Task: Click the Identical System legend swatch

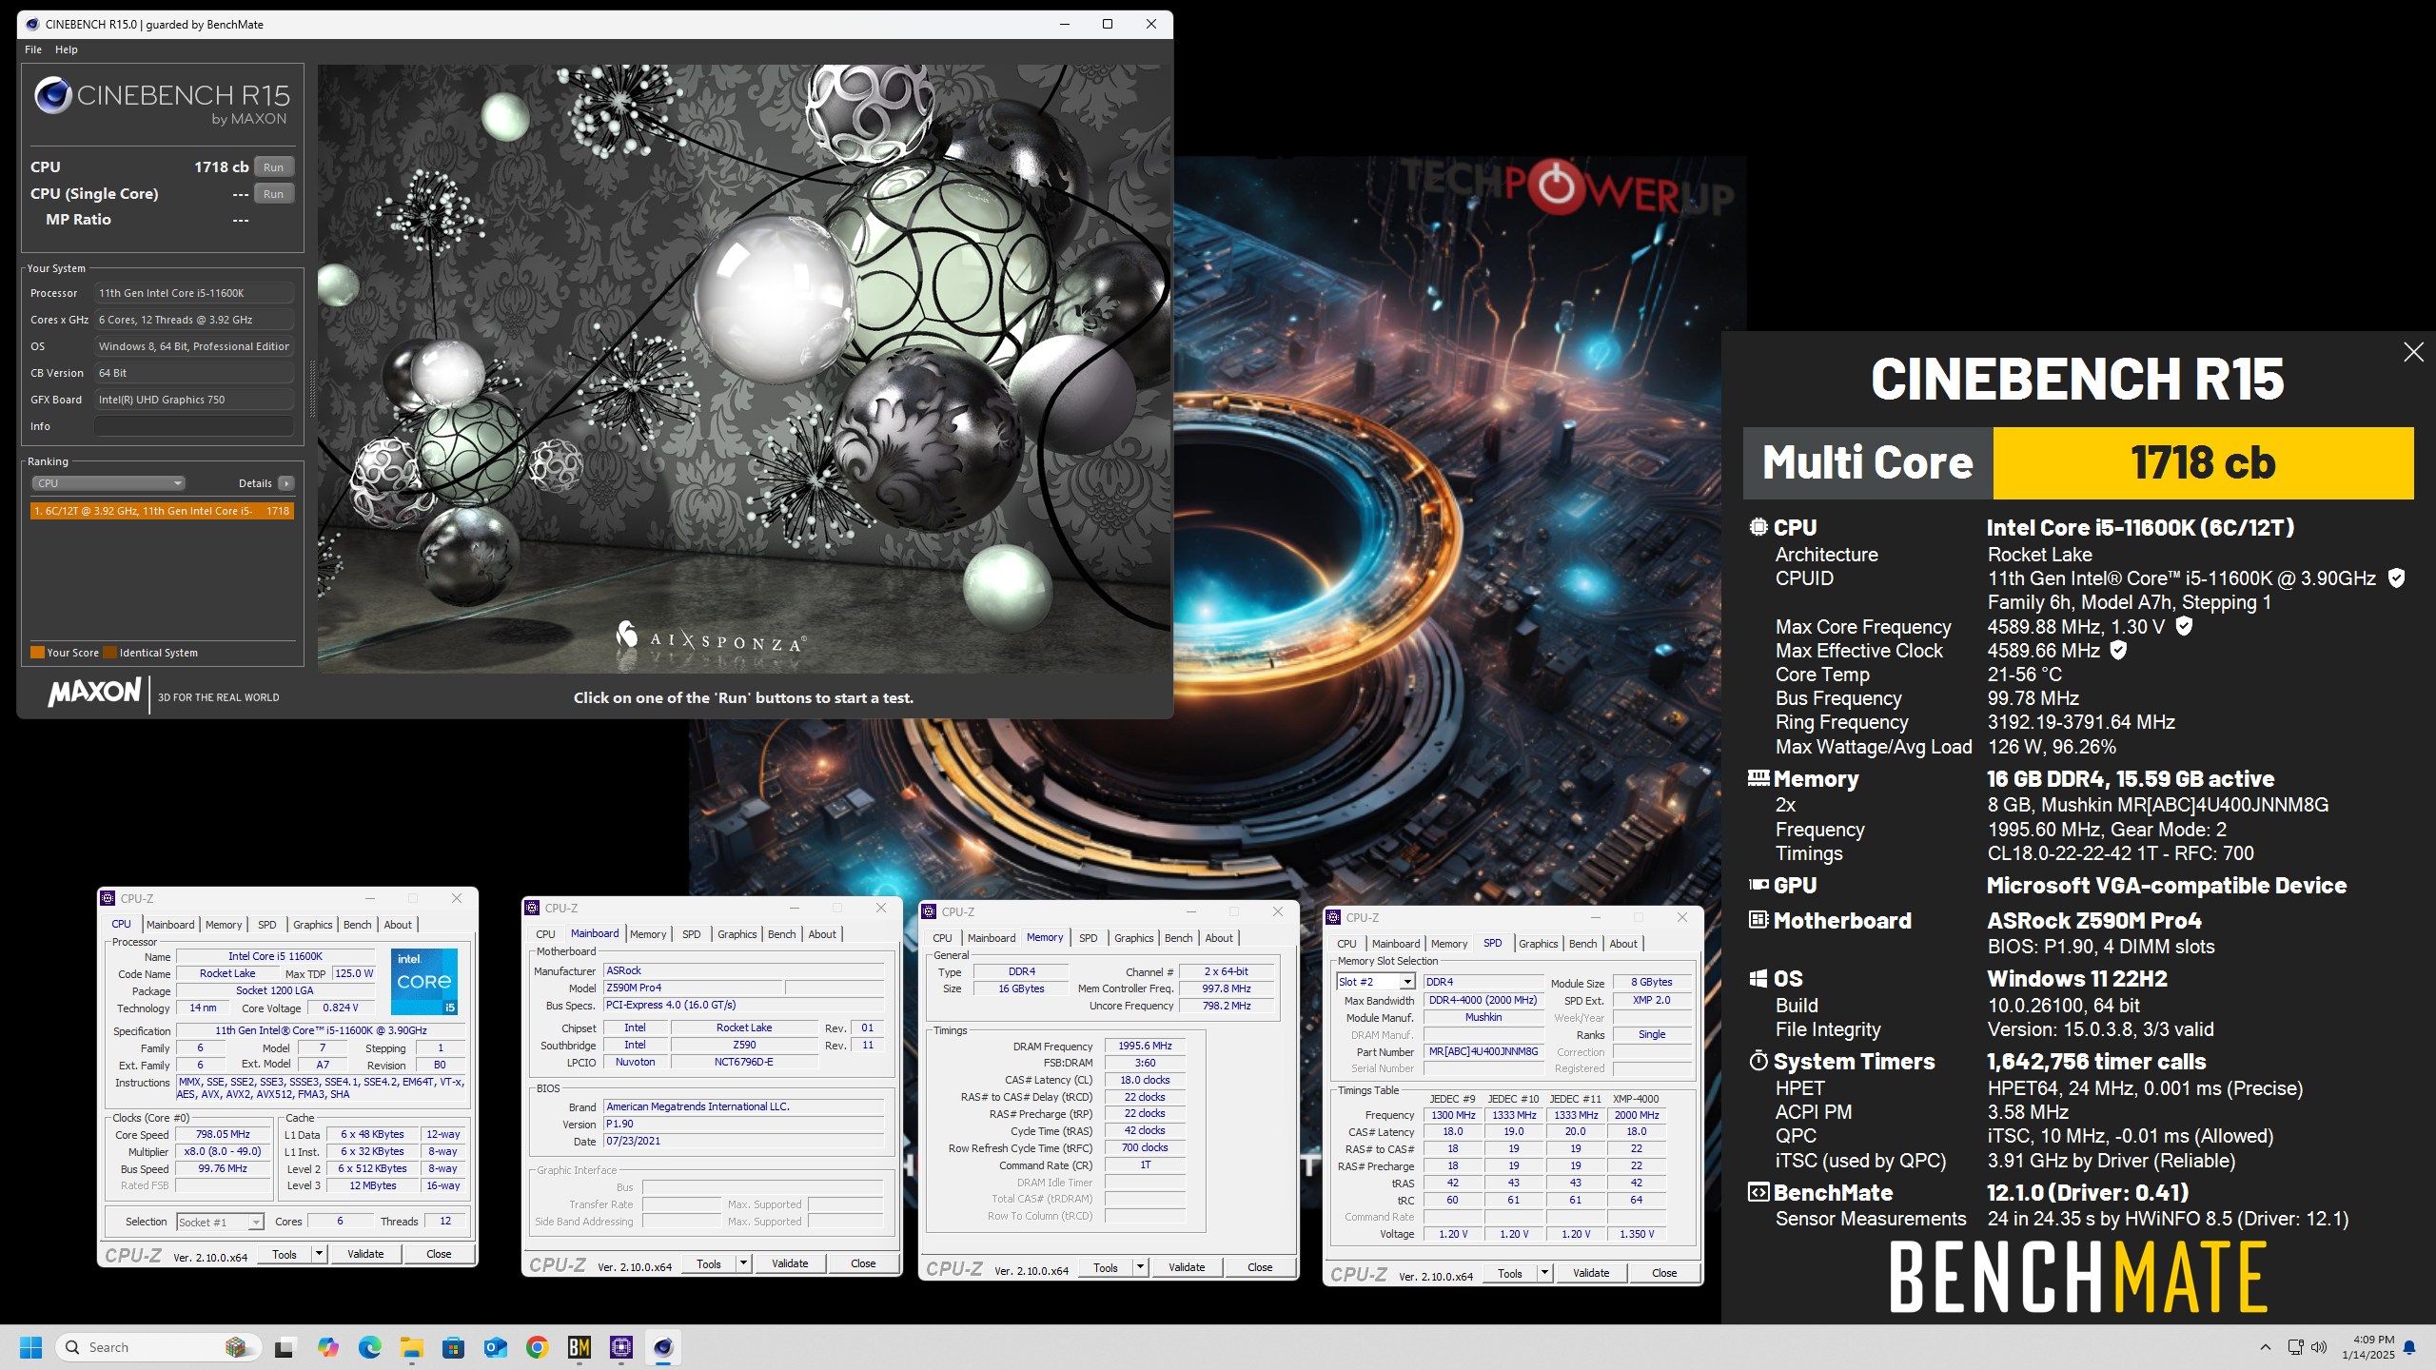Action: click(109, 653)
